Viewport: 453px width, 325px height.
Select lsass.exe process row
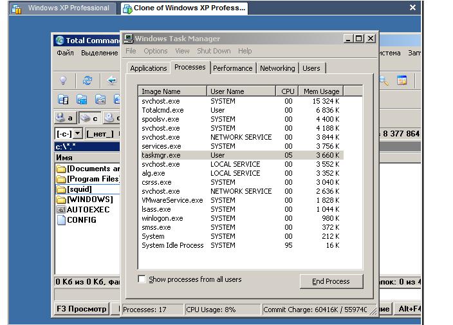[x=241, y=209]
